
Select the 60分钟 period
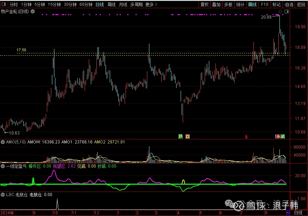coord(86,4)
